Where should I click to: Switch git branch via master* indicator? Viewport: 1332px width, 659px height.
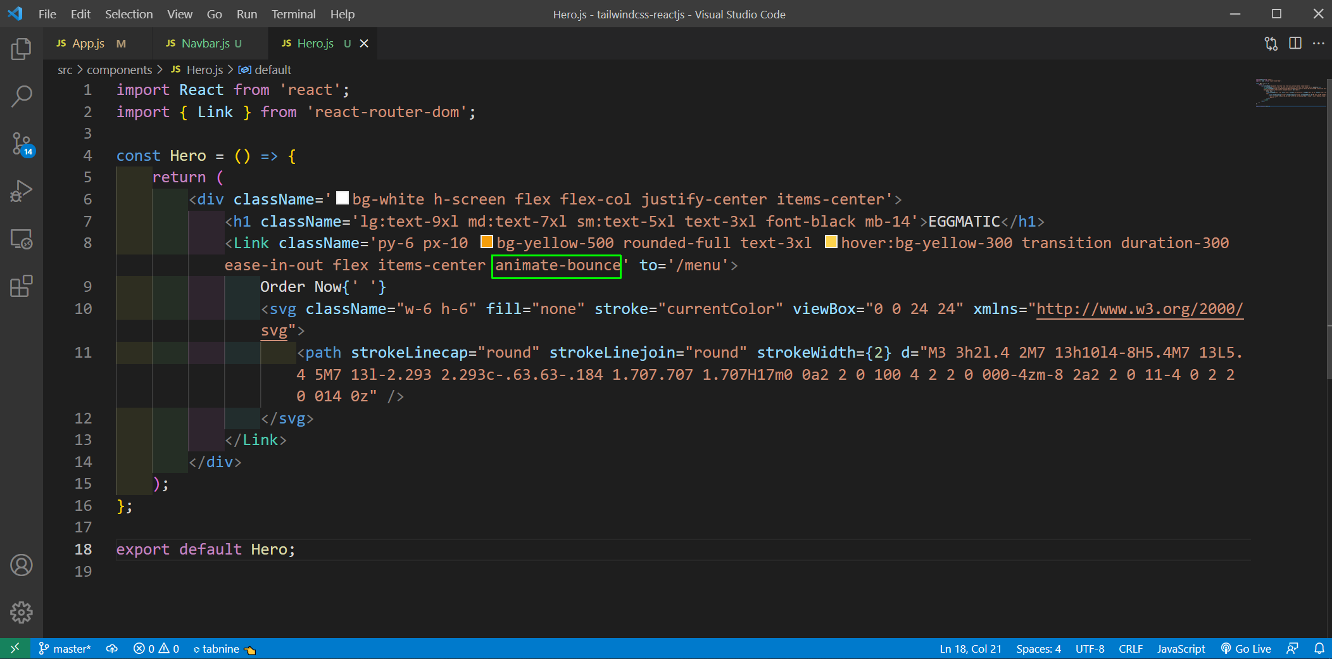[x=65, y=648]
